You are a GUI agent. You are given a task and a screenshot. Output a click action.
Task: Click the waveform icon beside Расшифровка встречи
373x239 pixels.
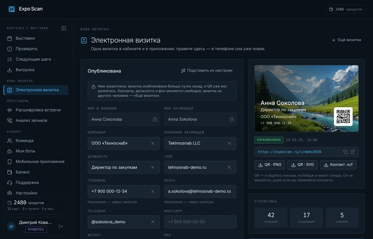(10, 110)
